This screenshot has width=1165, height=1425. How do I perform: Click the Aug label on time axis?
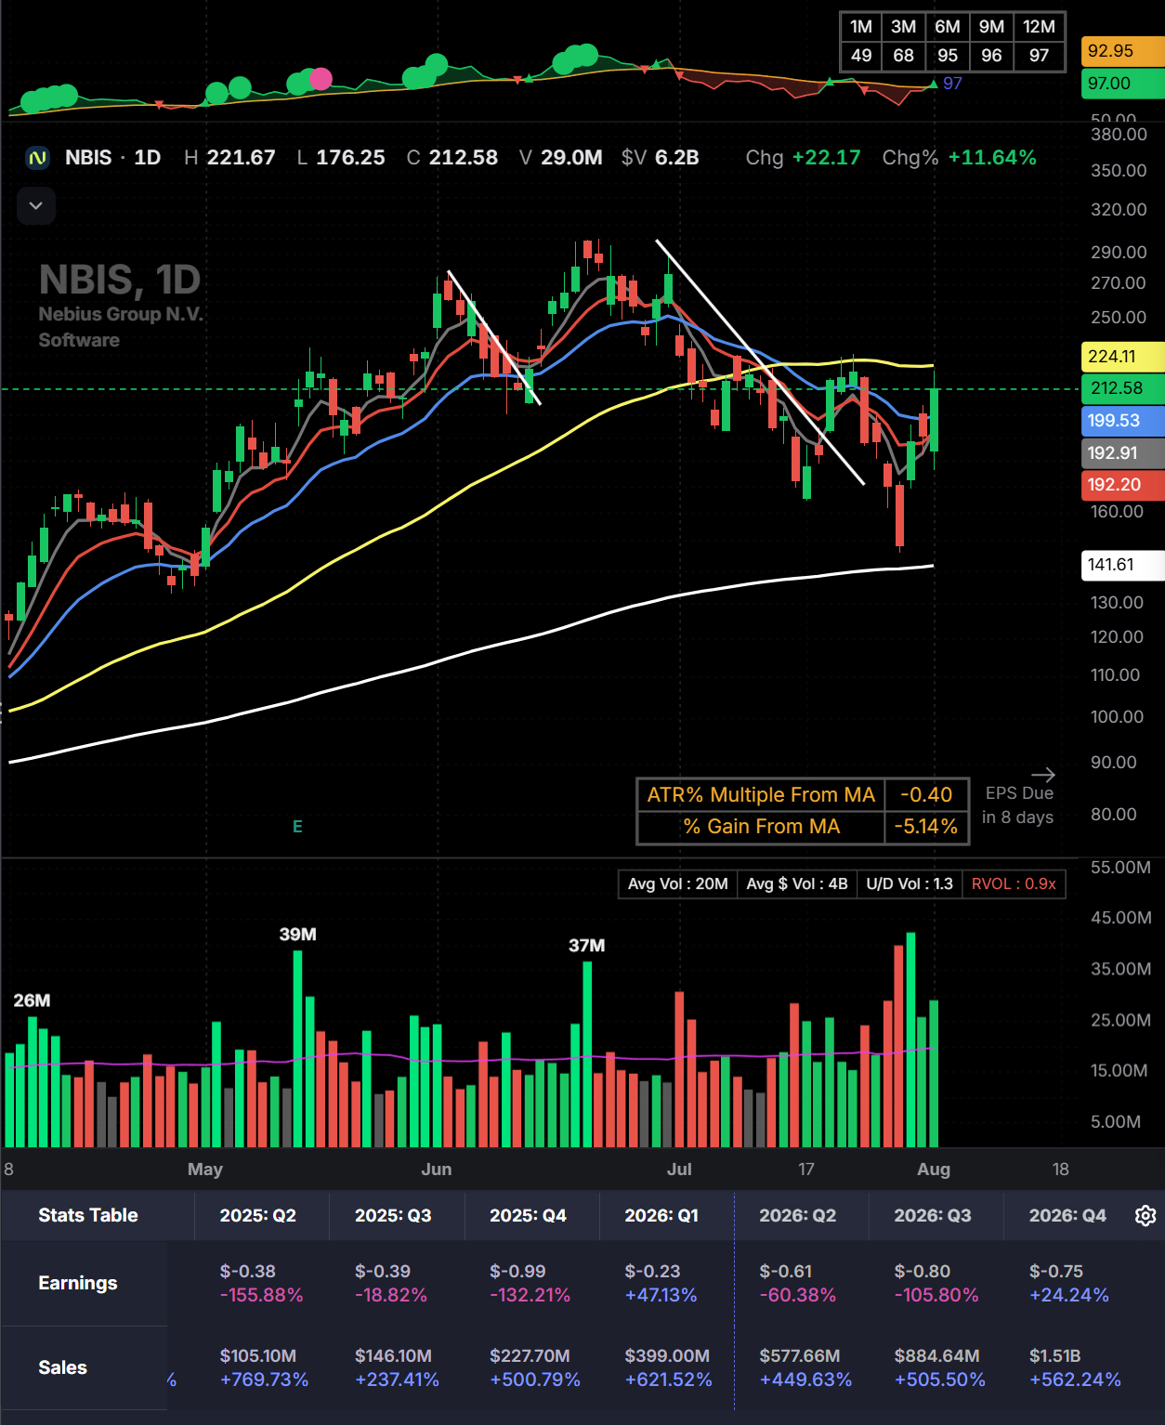coord(934,1170)
